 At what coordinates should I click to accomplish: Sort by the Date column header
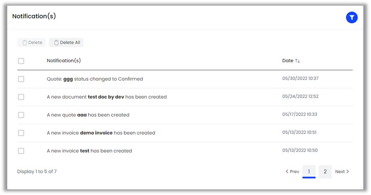coord(288,61)
